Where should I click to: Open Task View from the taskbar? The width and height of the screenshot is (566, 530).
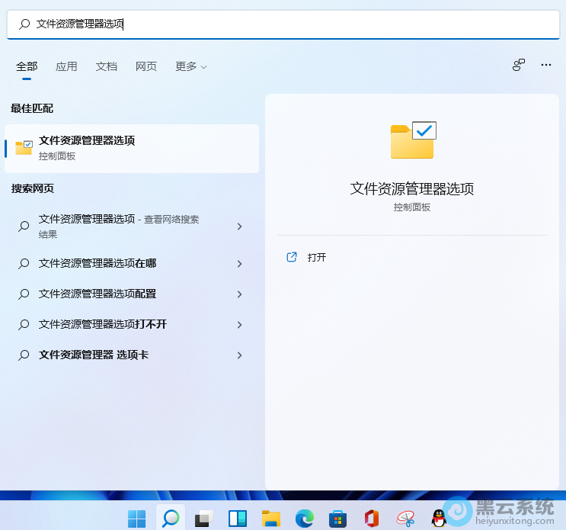(203, 519)
